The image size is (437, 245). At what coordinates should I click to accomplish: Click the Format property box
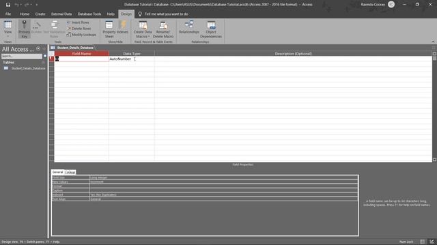click(x=223, y=186)
